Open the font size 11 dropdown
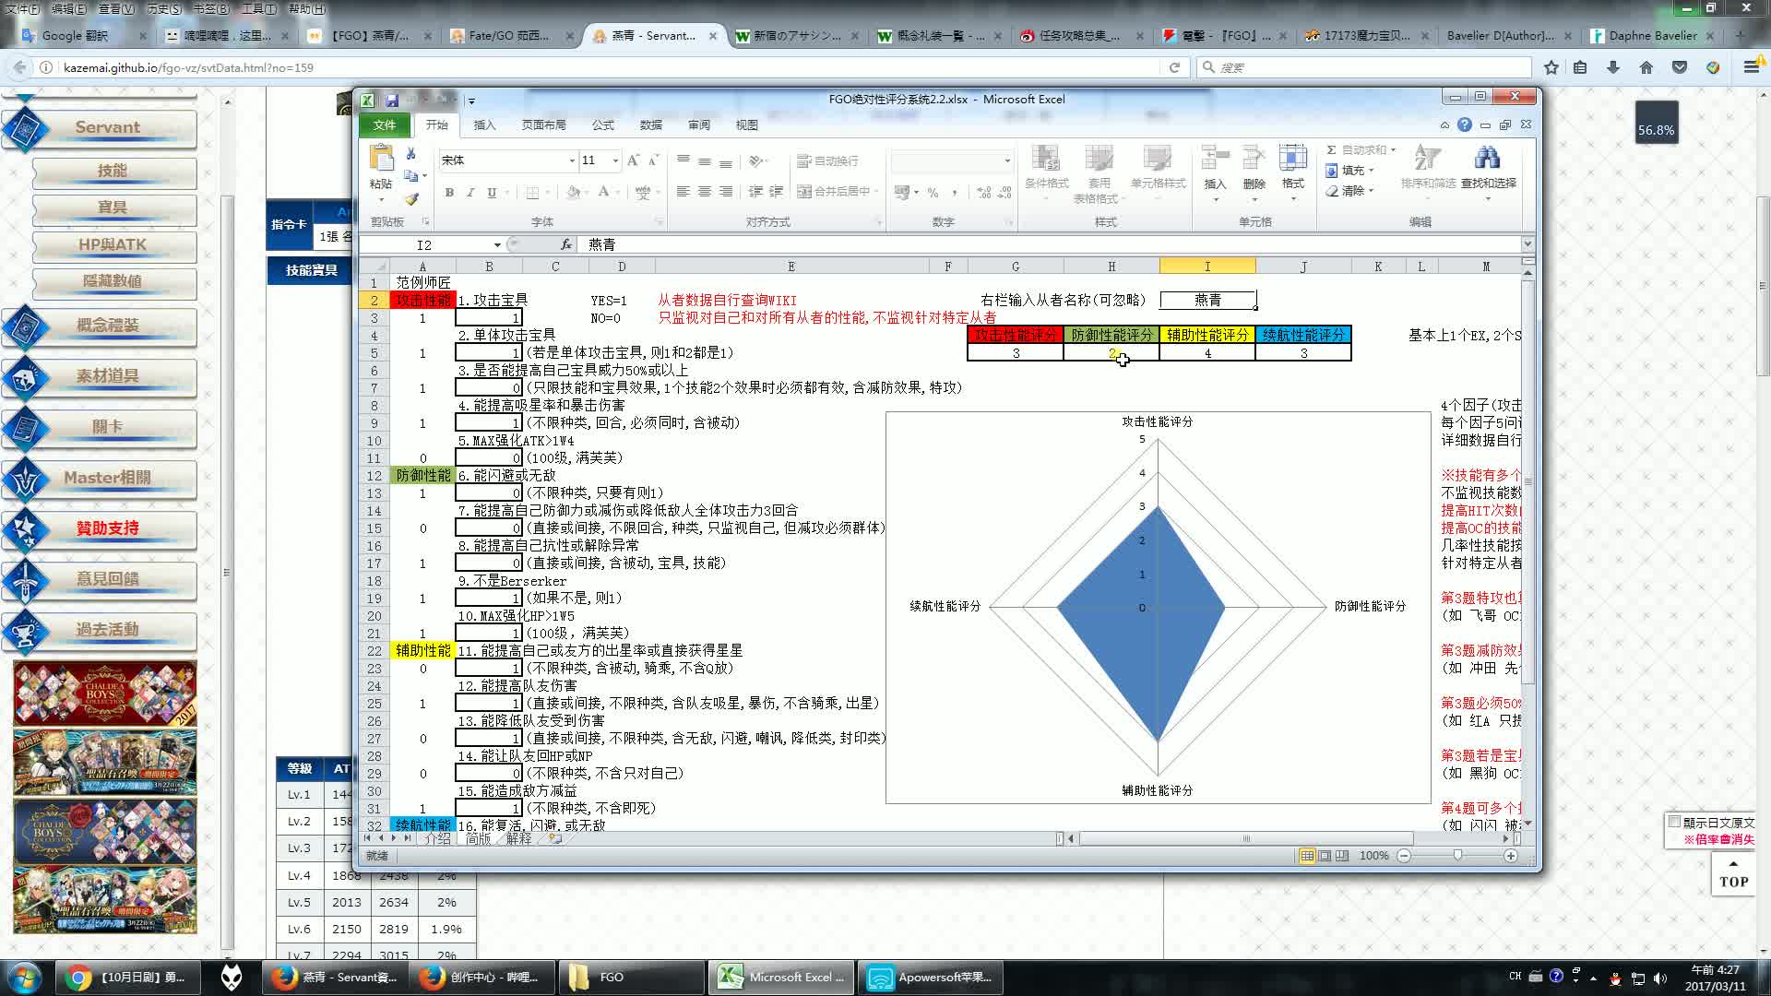Viewport: 1771px width, 996px height. (x=615, y=160)
